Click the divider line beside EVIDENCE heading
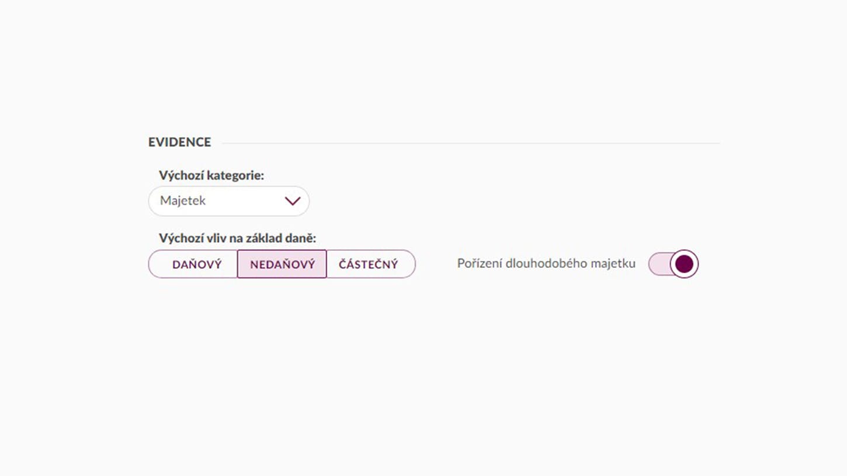Screen dimensions: 847x476 (471, 143)
